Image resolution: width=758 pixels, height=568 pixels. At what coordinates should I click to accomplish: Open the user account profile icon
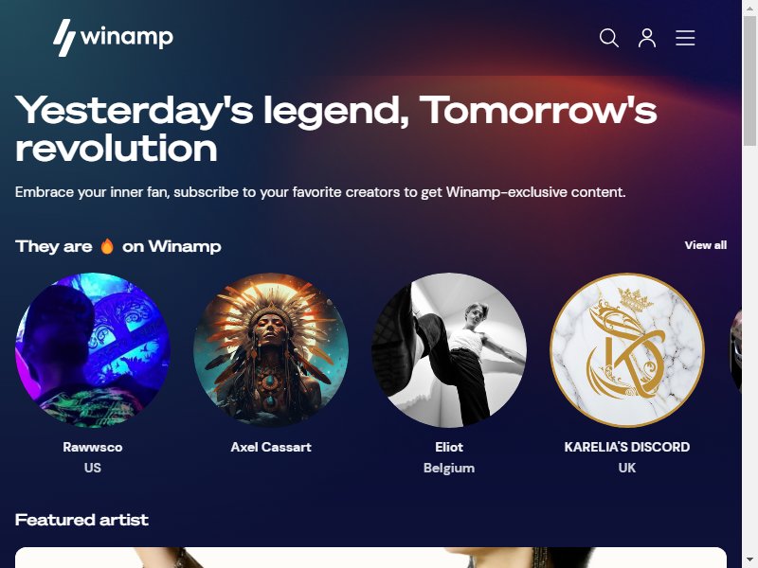(x=647, y=38)
